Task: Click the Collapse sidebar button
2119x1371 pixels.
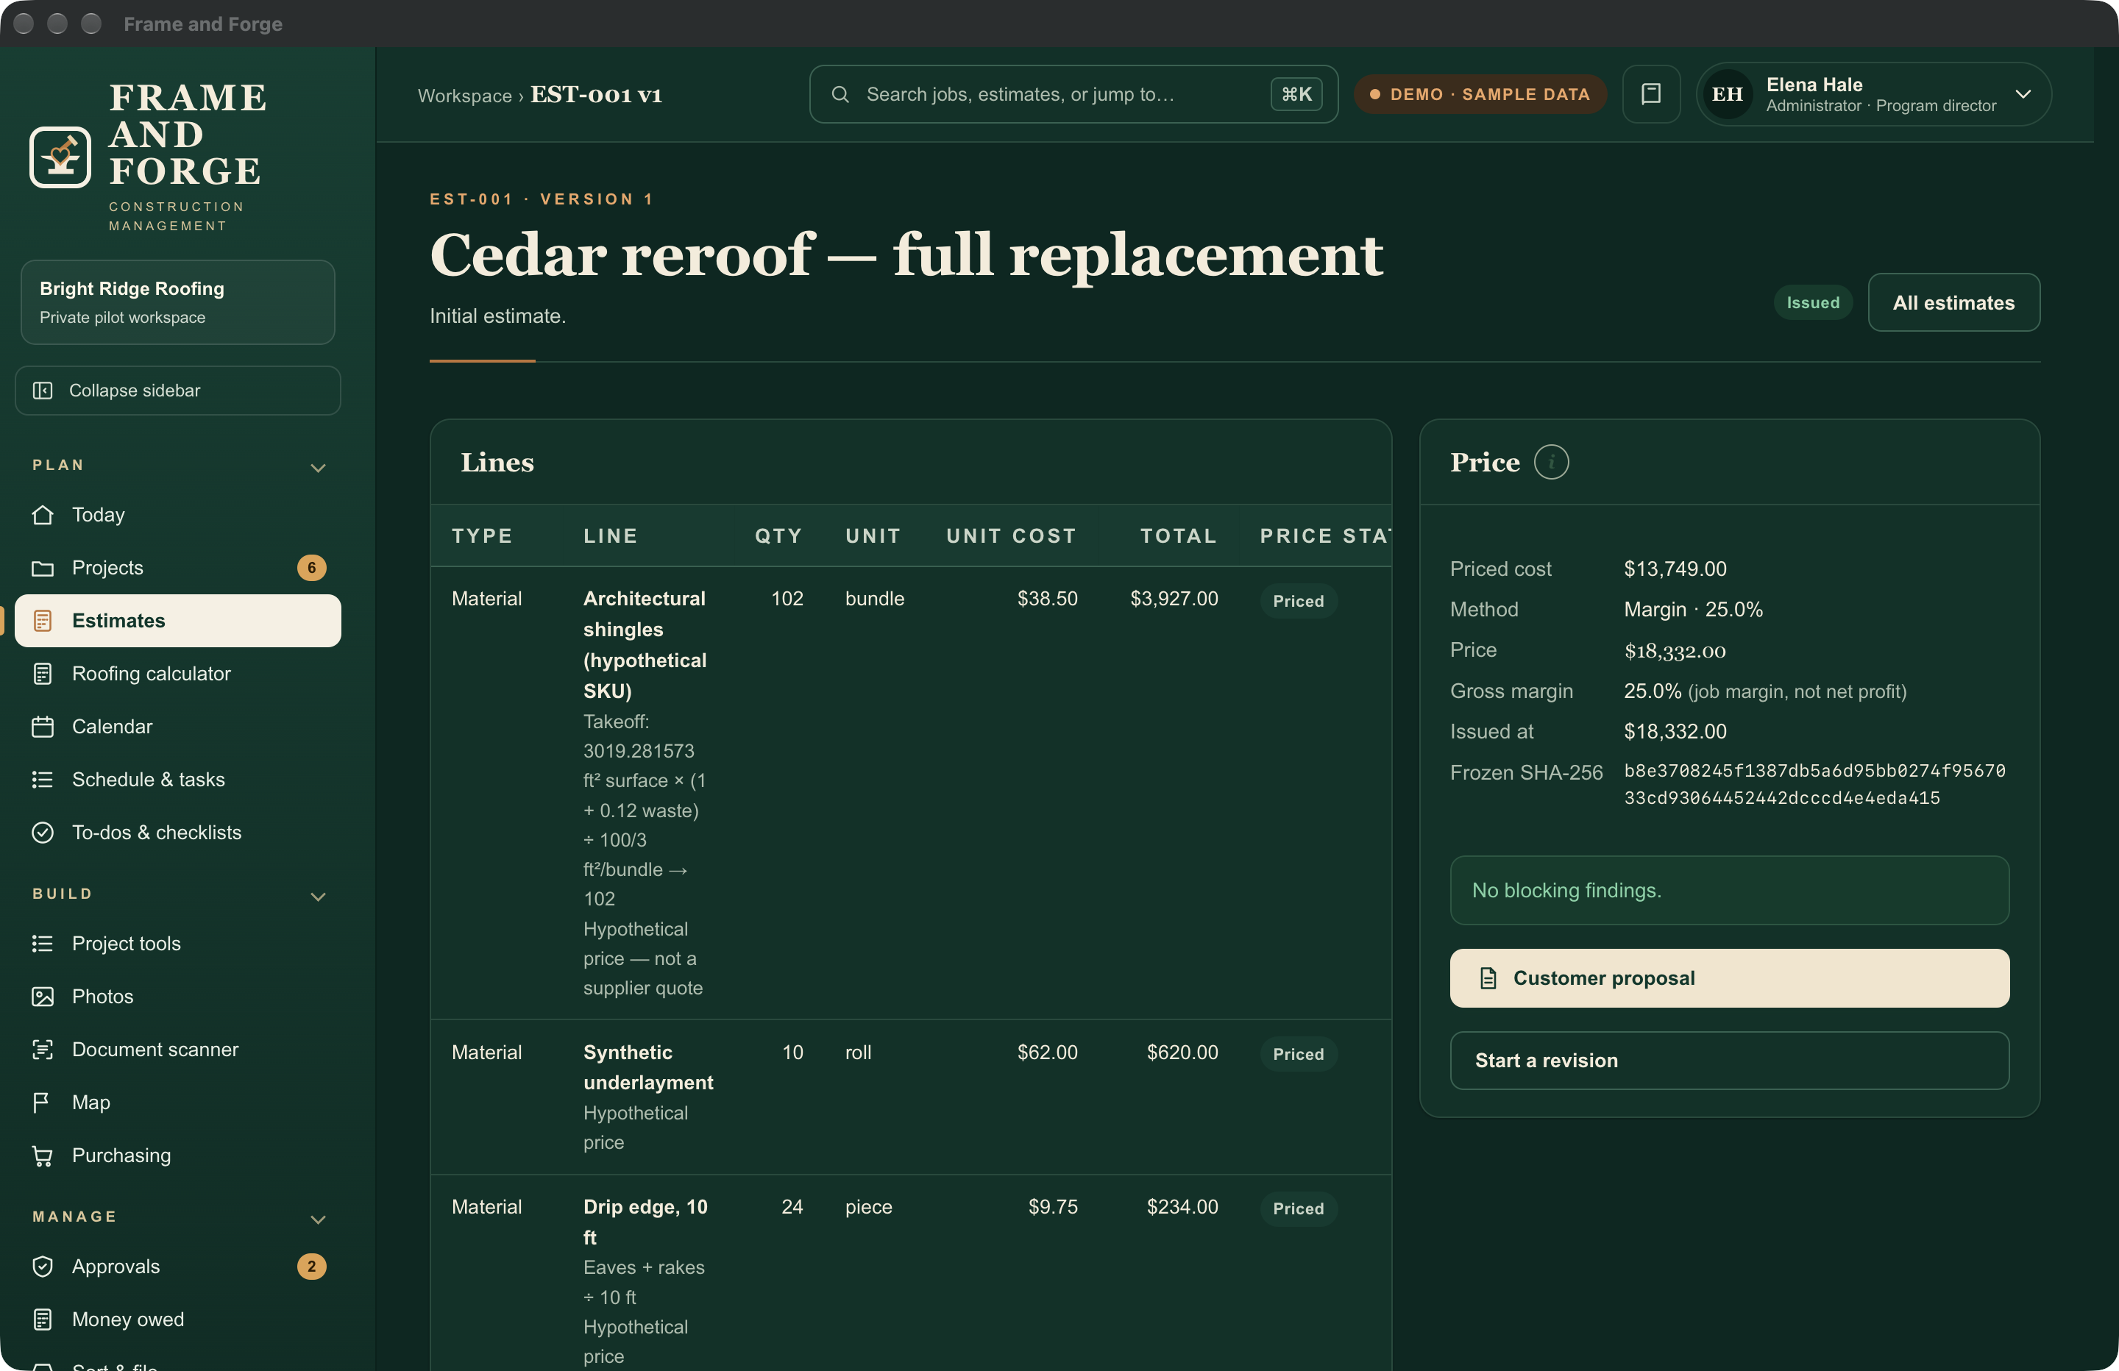Action: 178,391
